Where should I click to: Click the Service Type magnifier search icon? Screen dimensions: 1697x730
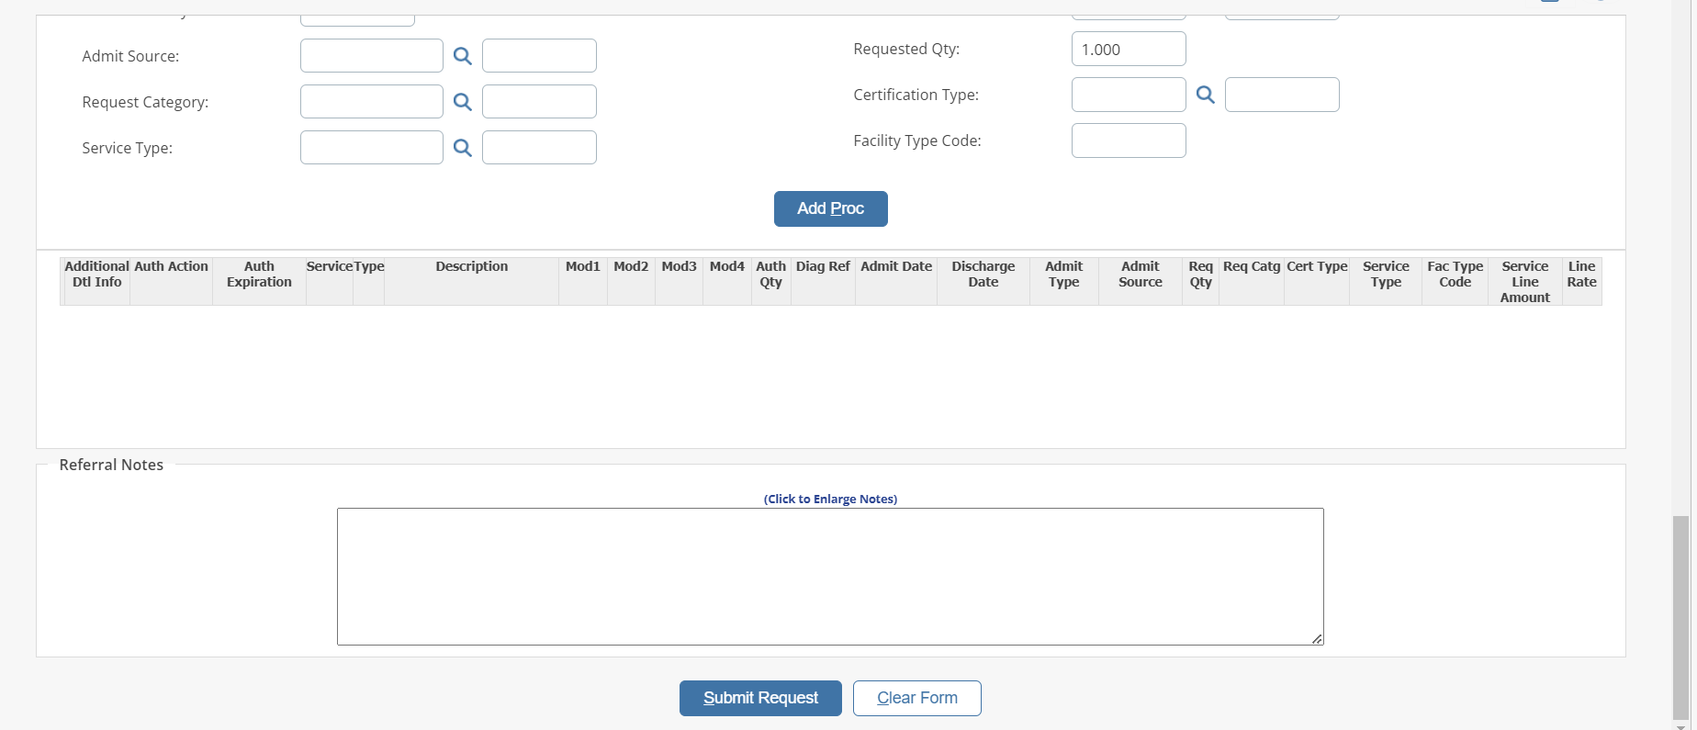463,148
